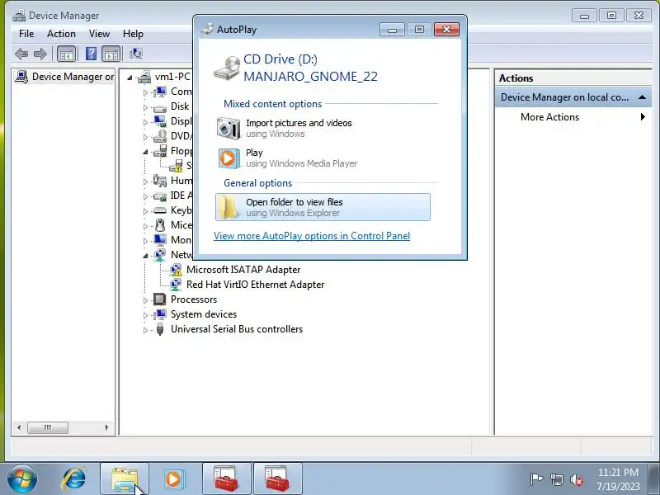Select the System devices category icon

pyautogui.click(x=159, y=314)
